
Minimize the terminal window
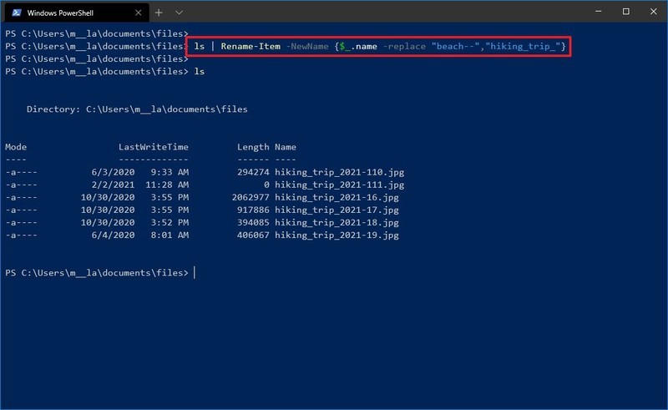(599, 12)
